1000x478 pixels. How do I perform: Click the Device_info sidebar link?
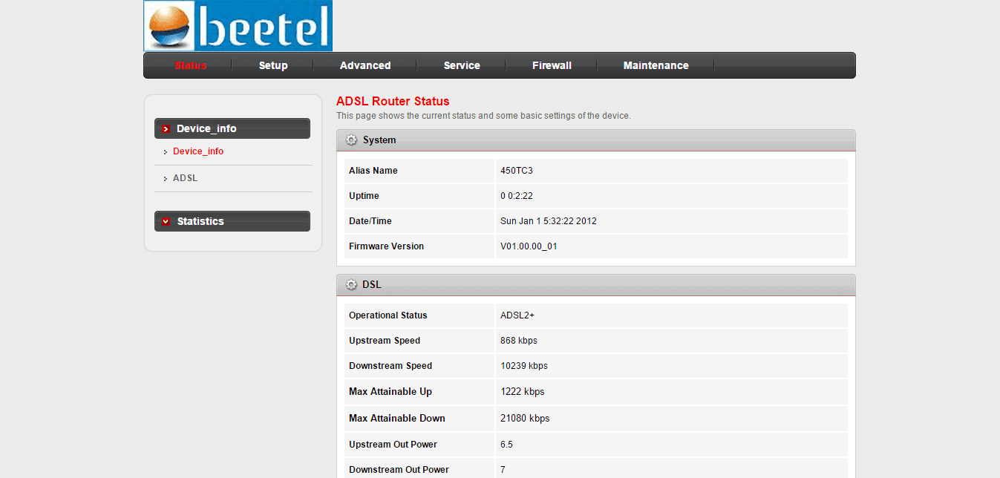(x=197, y=151)
